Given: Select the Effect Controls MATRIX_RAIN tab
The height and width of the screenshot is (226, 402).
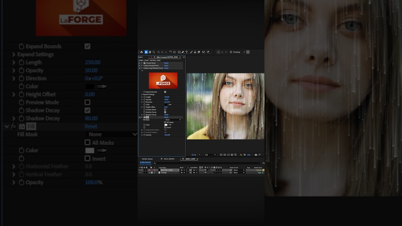Looking at the screenshot, I should click(167, 57).
